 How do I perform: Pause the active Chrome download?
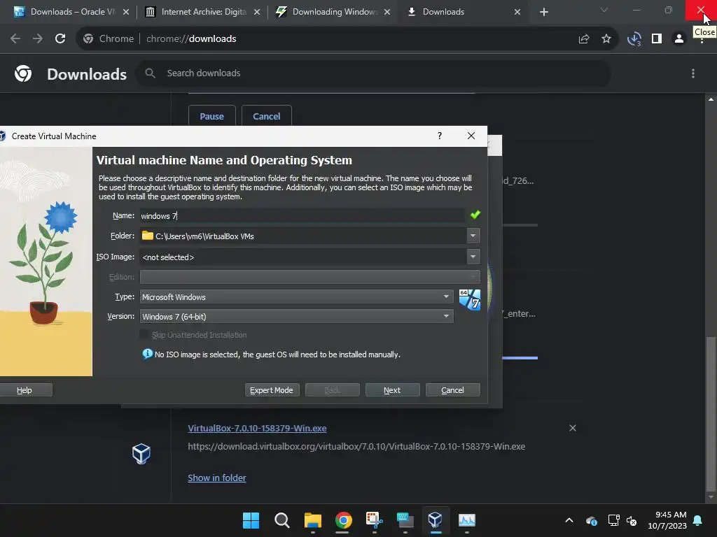pyautogui.click(x=211, y=116)
